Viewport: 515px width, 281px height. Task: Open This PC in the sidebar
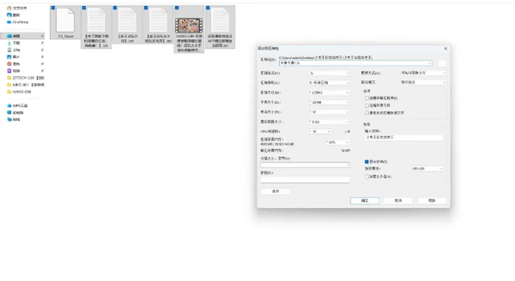pyautogui.click(x=15, y=112)
